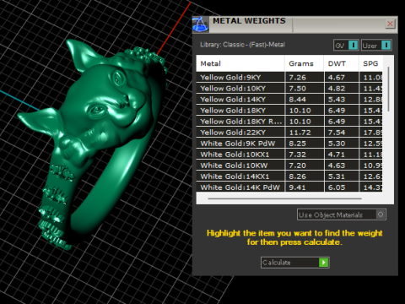The image size is (405, 304).
Task: Click the green arrow on Calculate
Action: point(324,263)
